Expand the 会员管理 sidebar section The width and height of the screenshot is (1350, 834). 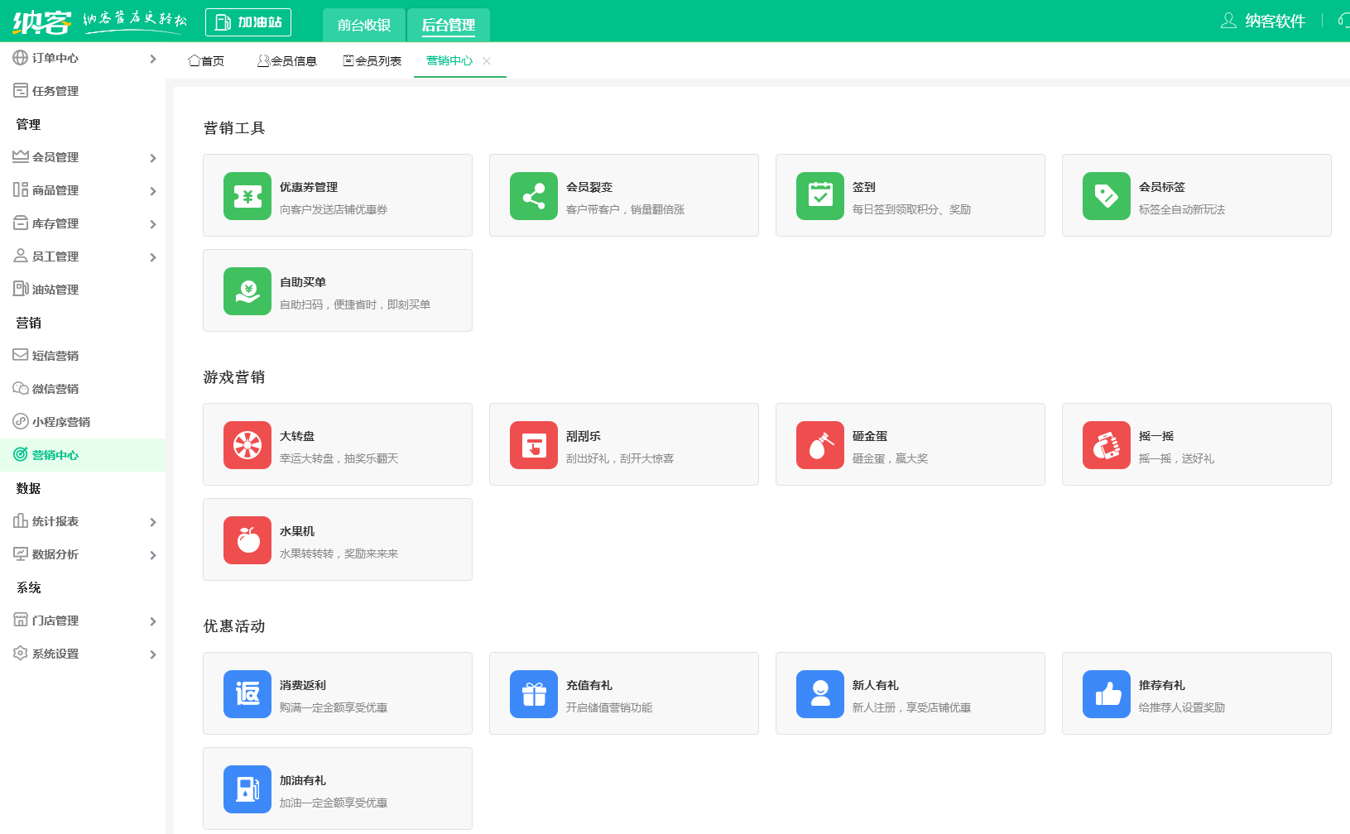[x=83, y=157]
